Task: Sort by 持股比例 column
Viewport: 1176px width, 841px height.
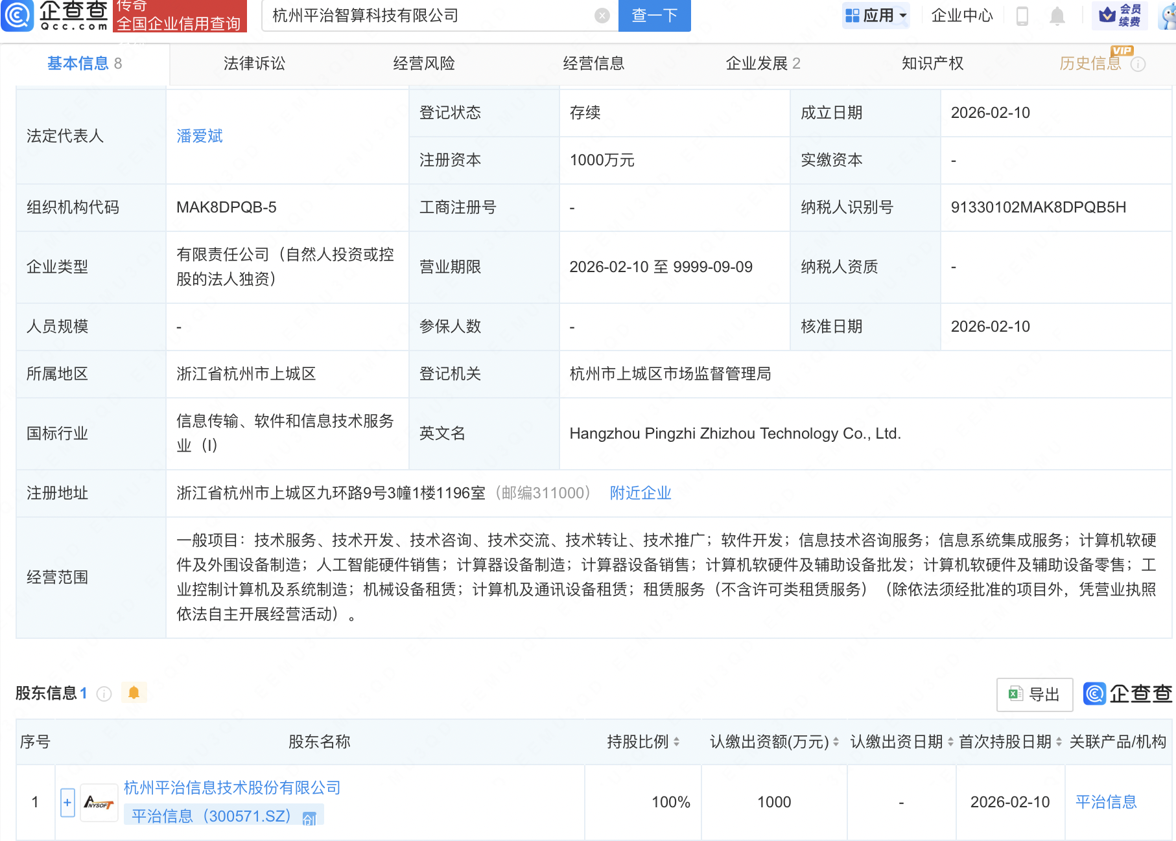Action: point(676,742)
